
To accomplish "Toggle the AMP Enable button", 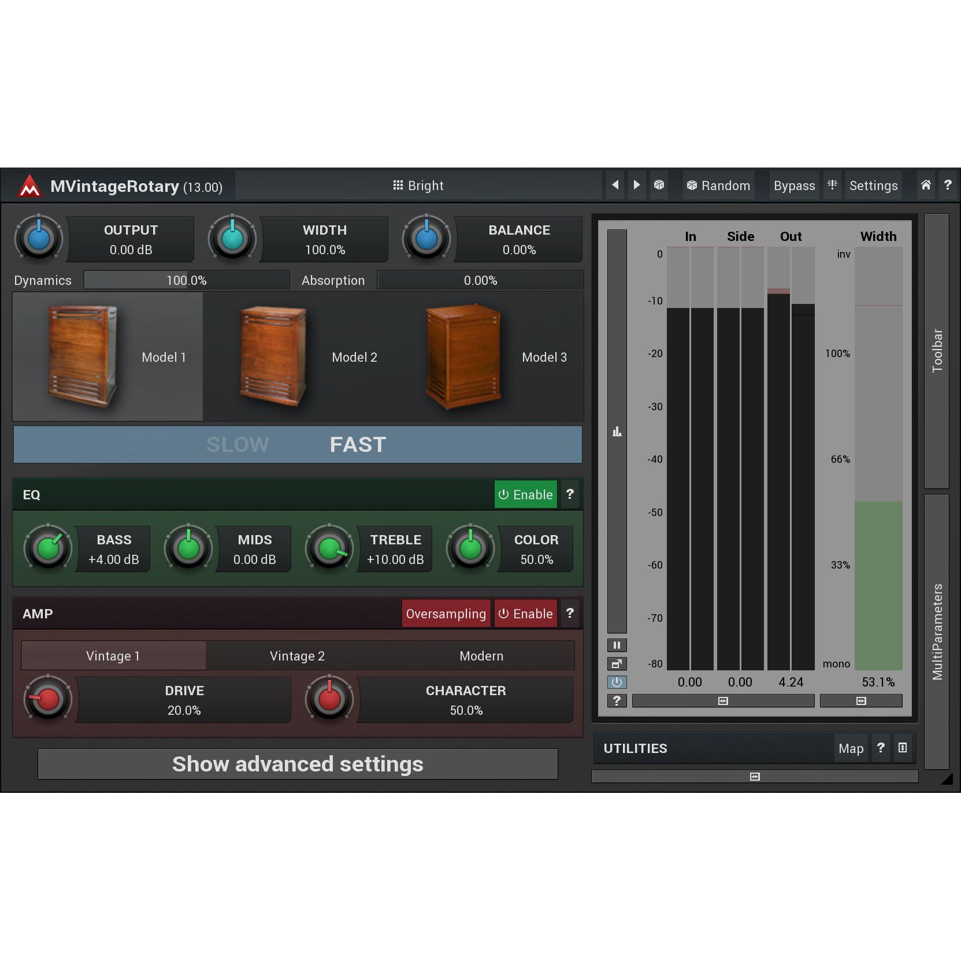I will coord(525,614).
